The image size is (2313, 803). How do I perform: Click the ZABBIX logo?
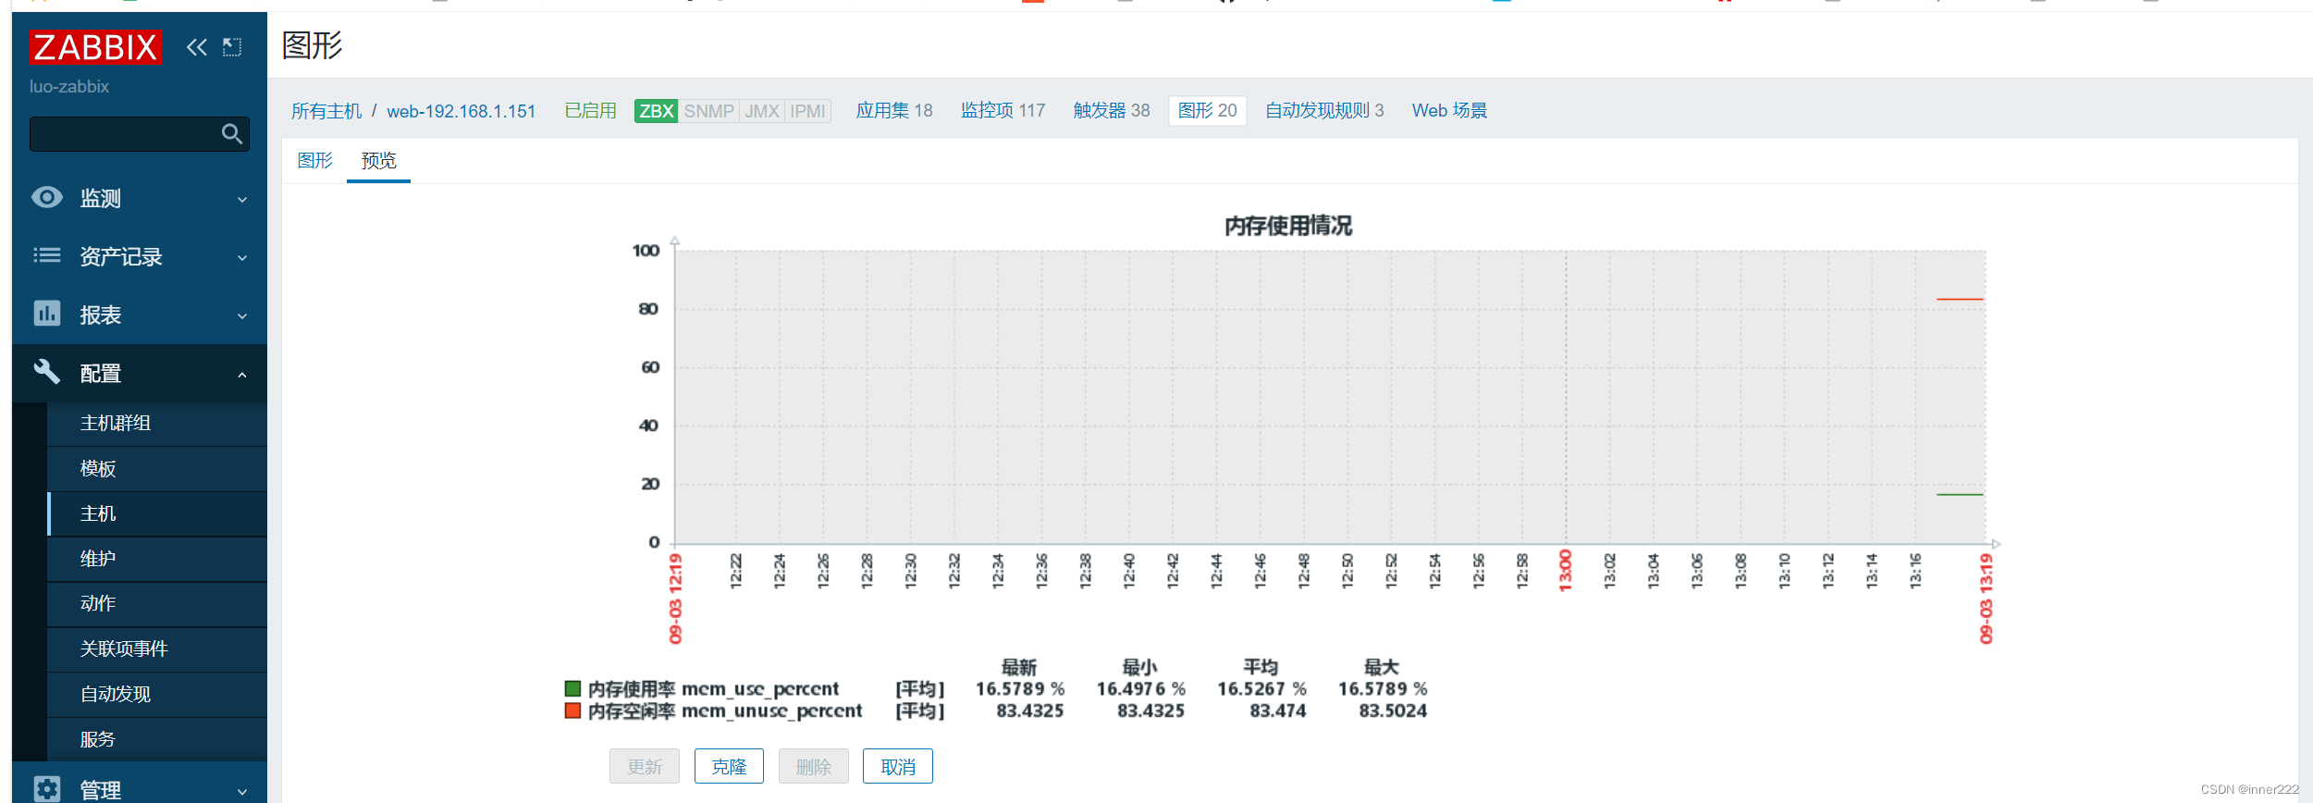coord(95,46)
